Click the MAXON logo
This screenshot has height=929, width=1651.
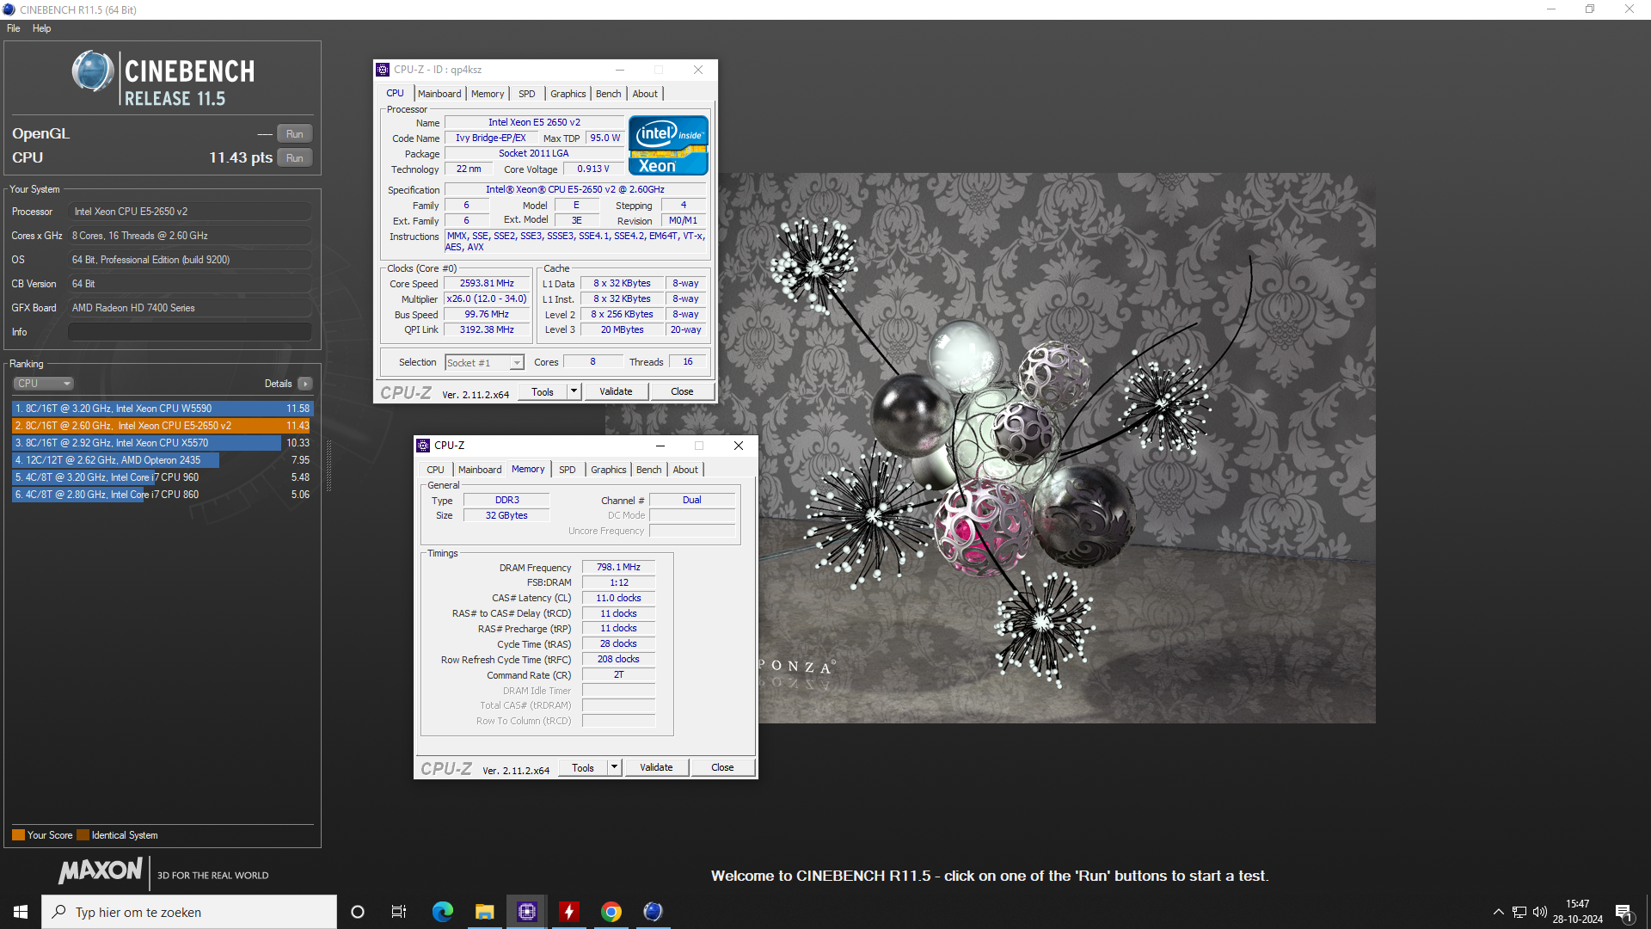101,871
